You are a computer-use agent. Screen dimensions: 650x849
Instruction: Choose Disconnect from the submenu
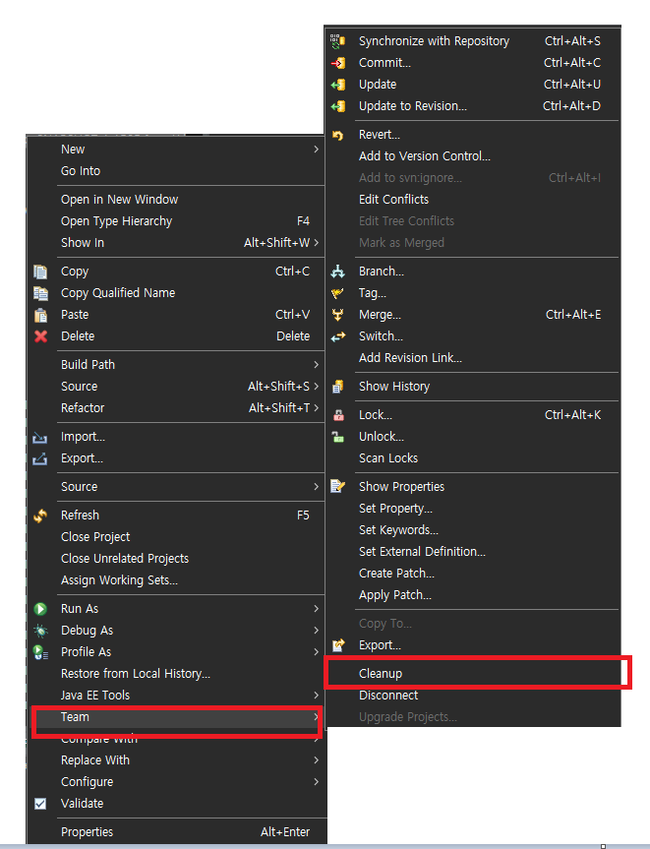(473, 696)
